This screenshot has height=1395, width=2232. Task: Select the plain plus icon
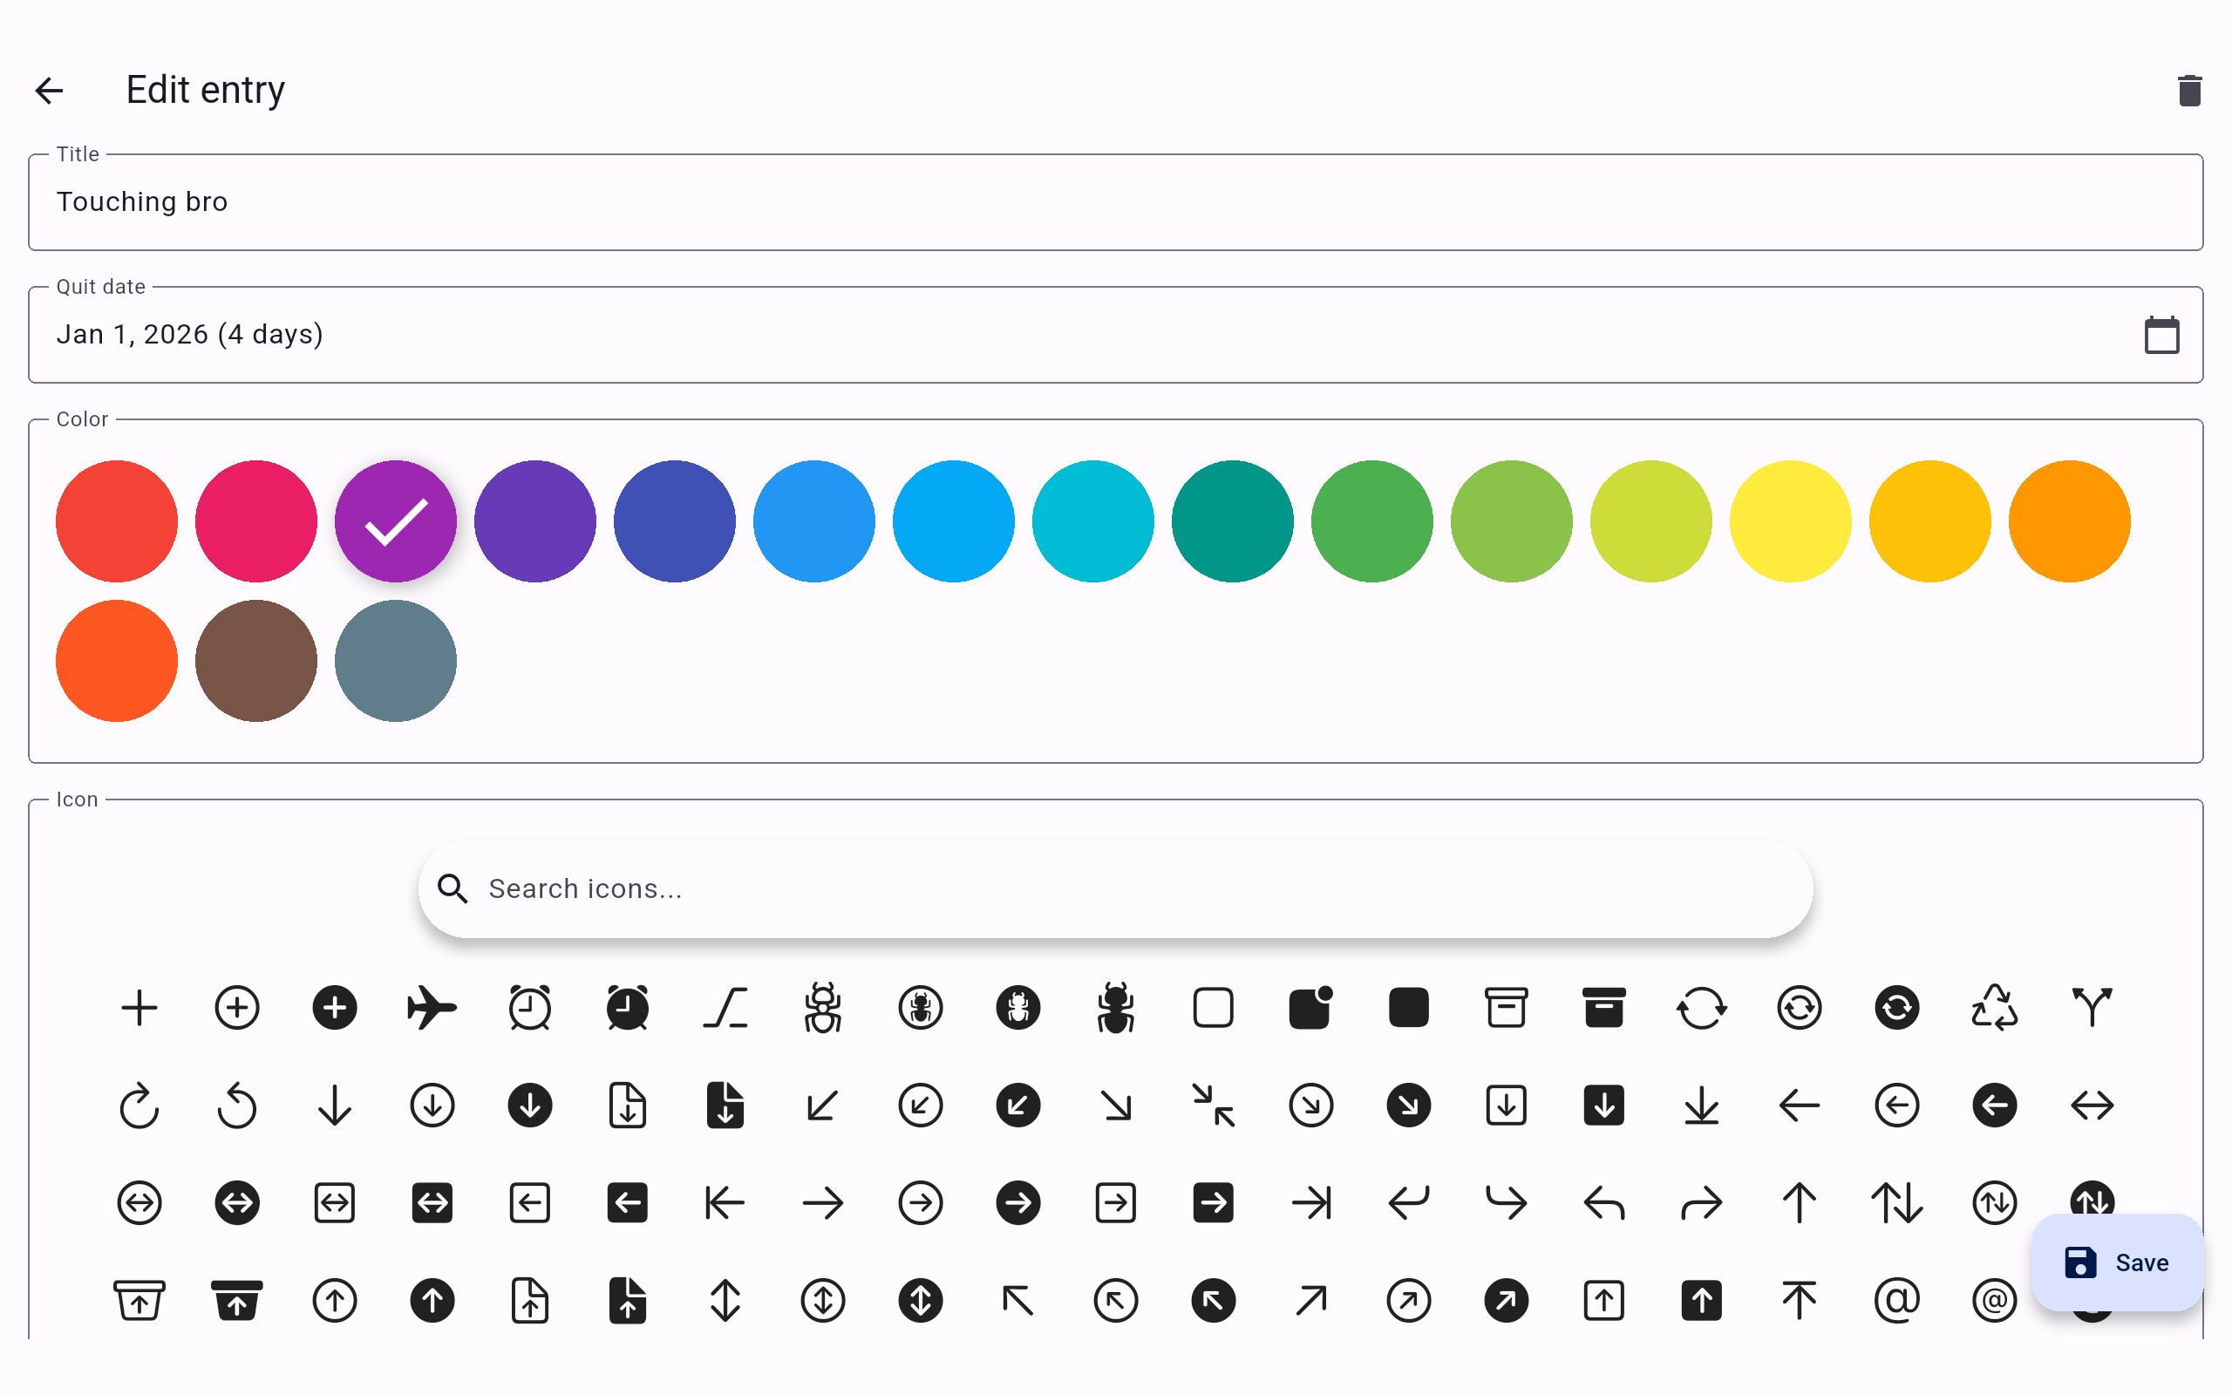click(139, 1008)
